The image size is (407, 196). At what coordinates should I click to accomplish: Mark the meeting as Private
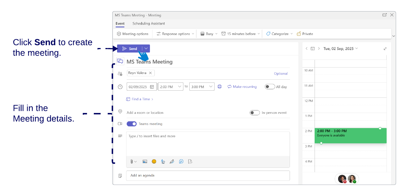point(305,34)
